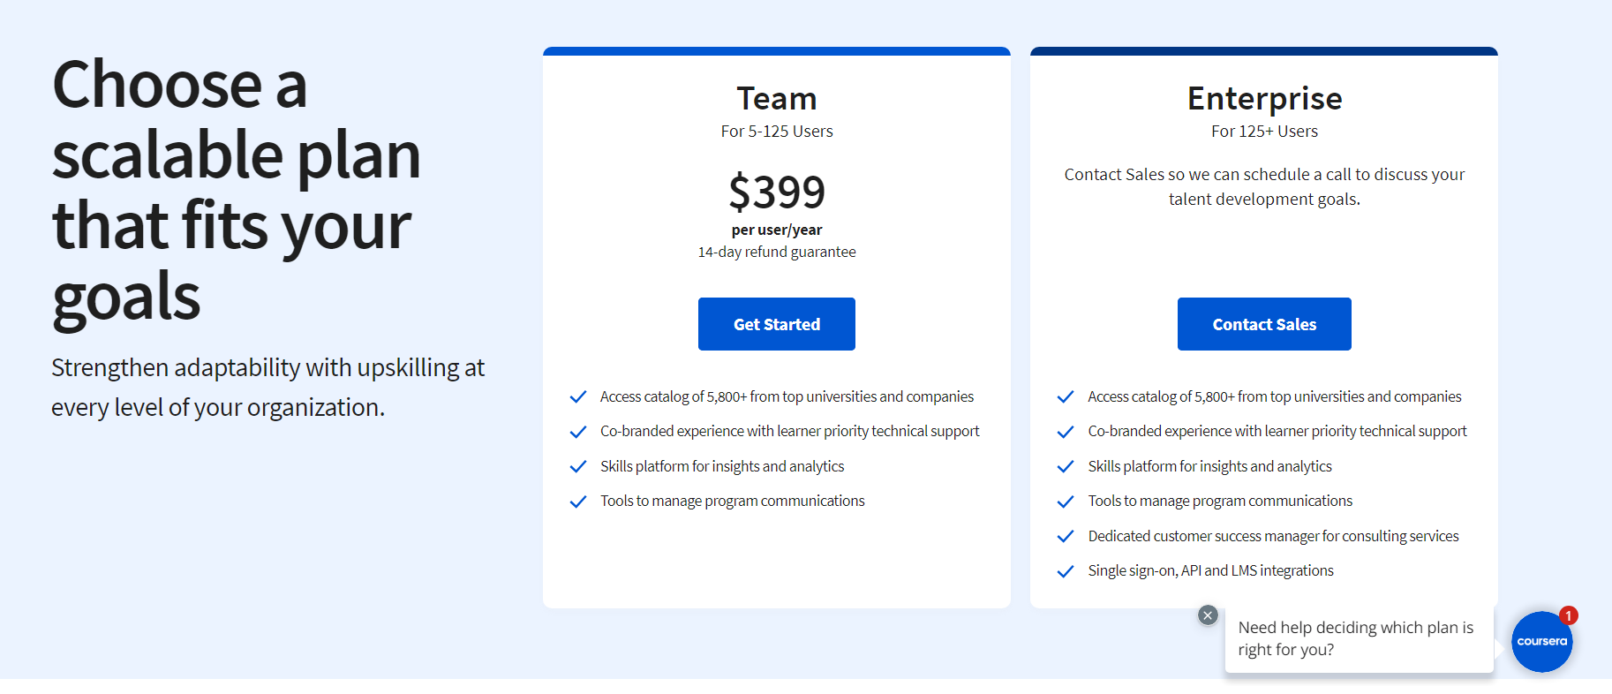1612x694 pixels.
Task: Dismiss the help popup with X icon
Action: click(1208, 615)
